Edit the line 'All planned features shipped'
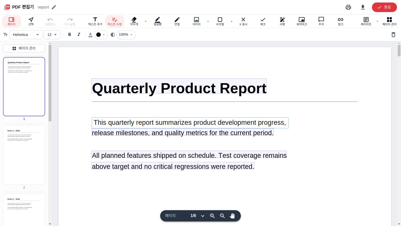The image size is (401, 226). [x=189, y=154]
